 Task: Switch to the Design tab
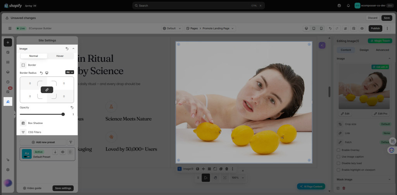pyautogui.click(x=364, y=50)
